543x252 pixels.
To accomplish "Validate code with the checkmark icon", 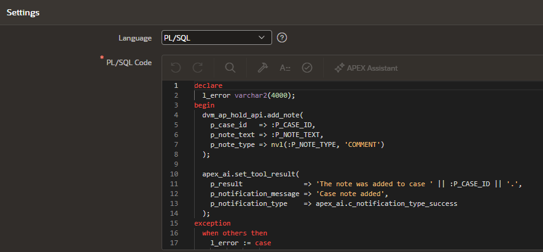I will [307, 68].
